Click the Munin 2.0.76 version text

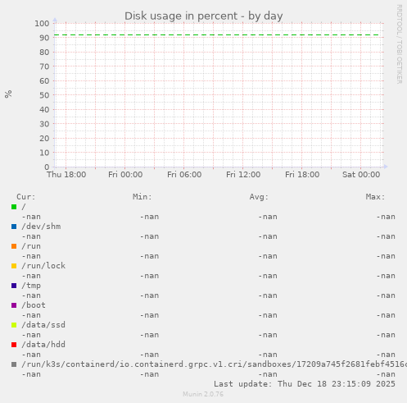203,394
